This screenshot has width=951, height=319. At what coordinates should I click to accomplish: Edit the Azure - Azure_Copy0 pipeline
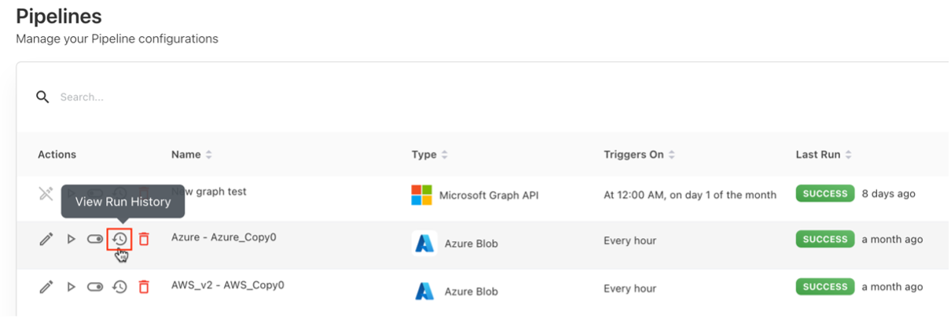tap(46, 239)
